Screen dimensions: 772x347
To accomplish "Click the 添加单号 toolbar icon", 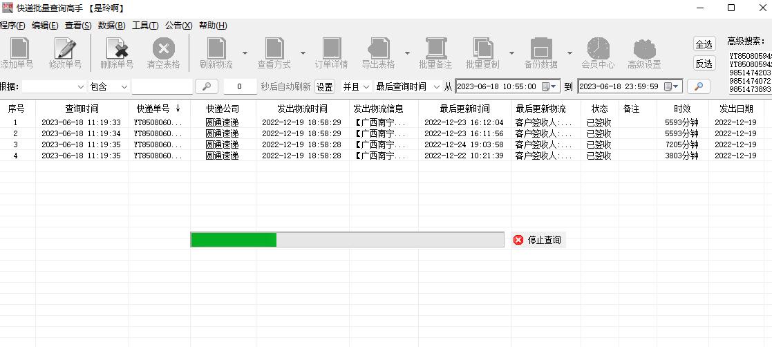I will click(19, 48).
